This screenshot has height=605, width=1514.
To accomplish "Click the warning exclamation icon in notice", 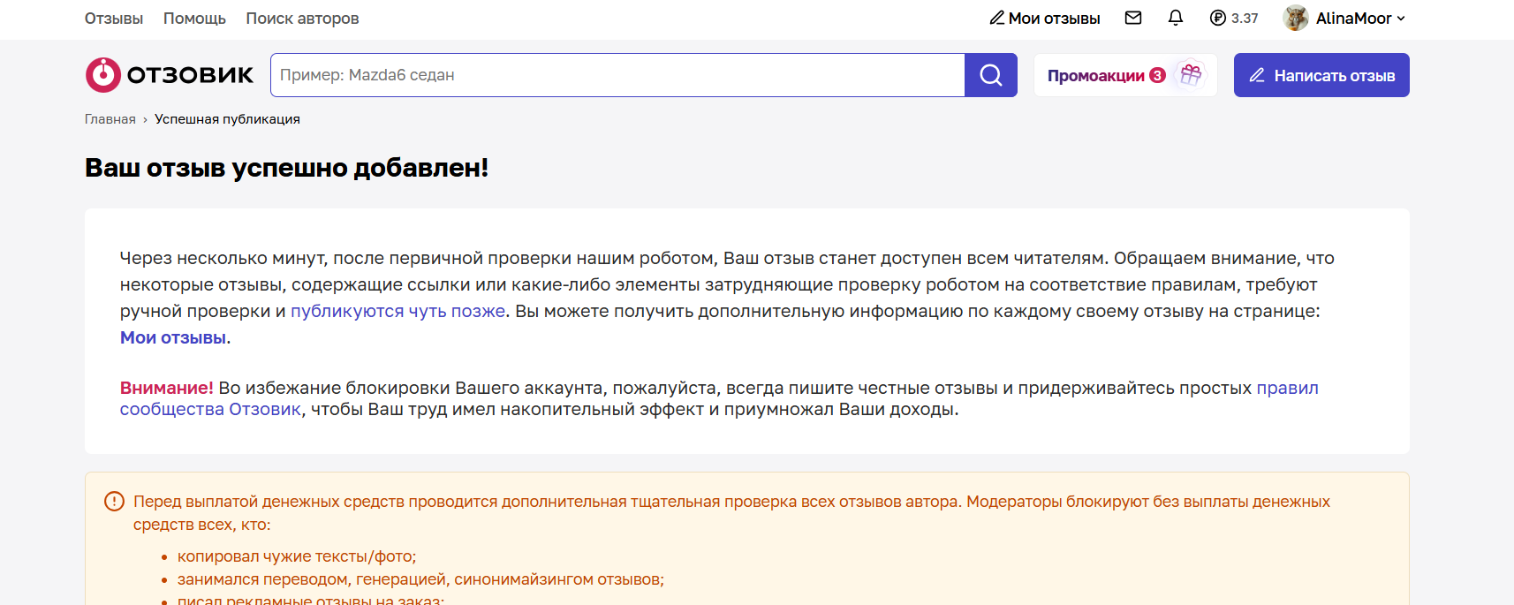I will (x=114, y=502).
